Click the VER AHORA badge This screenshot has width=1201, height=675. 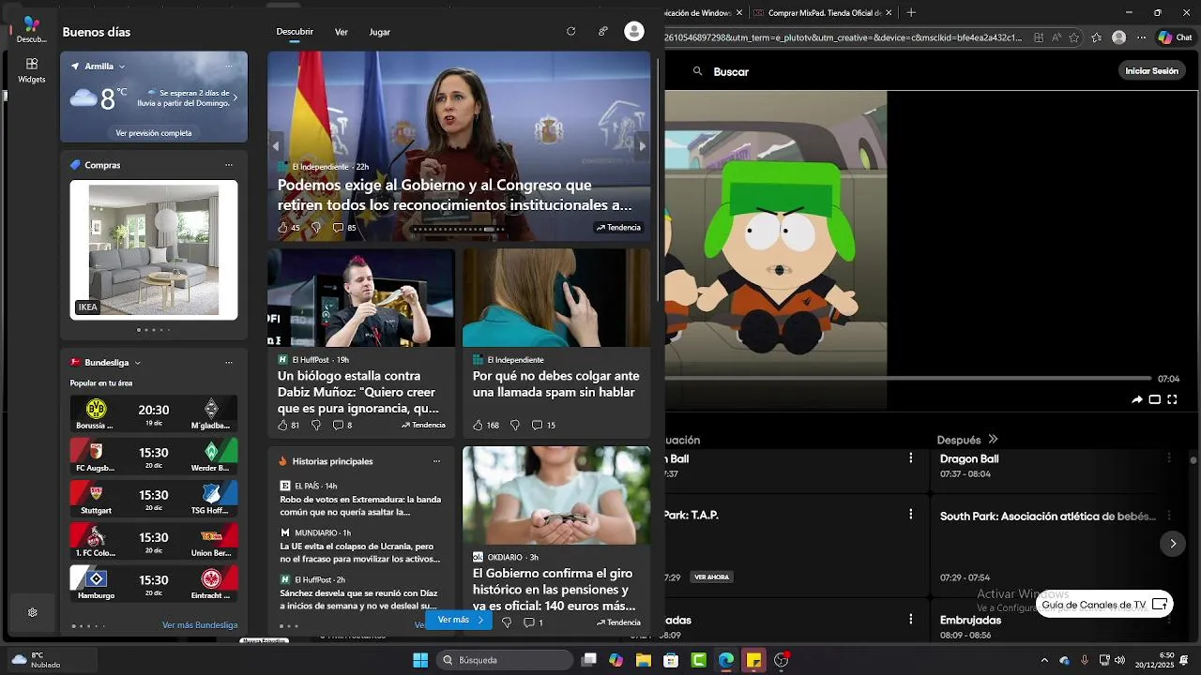click(x=711, y=577)
